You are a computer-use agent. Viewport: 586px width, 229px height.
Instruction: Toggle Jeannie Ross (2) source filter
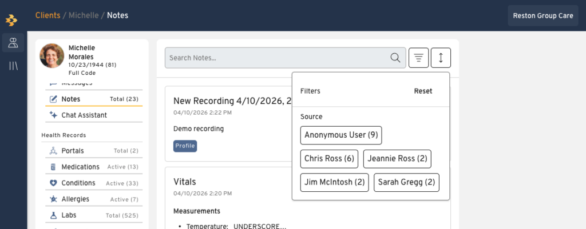coord(397,159)
